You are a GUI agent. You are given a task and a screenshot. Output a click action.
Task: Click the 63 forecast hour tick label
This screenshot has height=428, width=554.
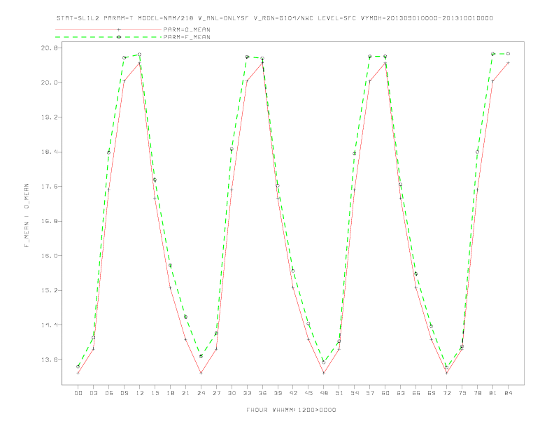tap(401, 393)
